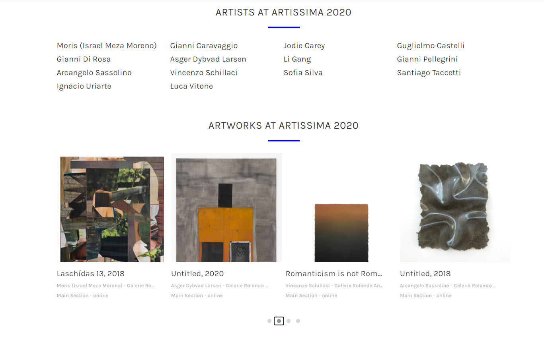This screenshot has height=348, width=544.
Task: Open the Untitled, 2018 artwork title
Action: pyautogui.click(x=425, y=274)
